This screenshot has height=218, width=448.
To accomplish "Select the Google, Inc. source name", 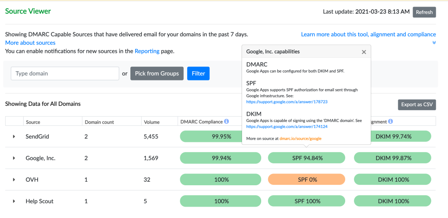I will point(41,158).
